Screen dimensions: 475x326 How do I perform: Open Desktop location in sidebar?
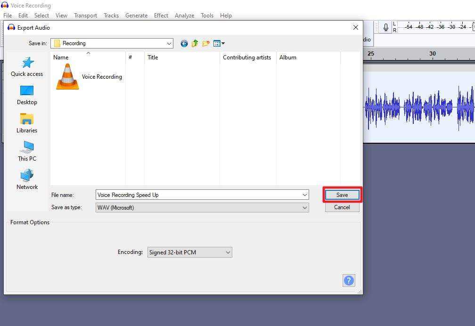[x=27, y=96]
